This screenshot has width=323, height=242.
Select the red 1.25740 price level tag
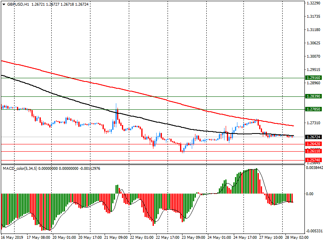point(313,160)
